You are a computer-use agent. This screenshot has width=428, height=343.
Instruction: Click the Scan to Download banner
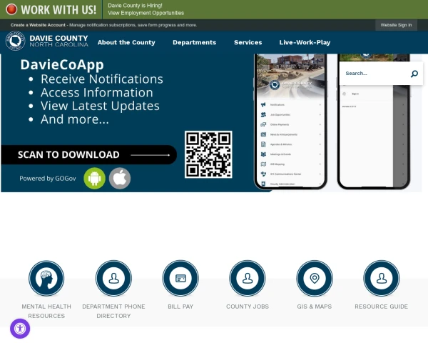coord(89,155)
